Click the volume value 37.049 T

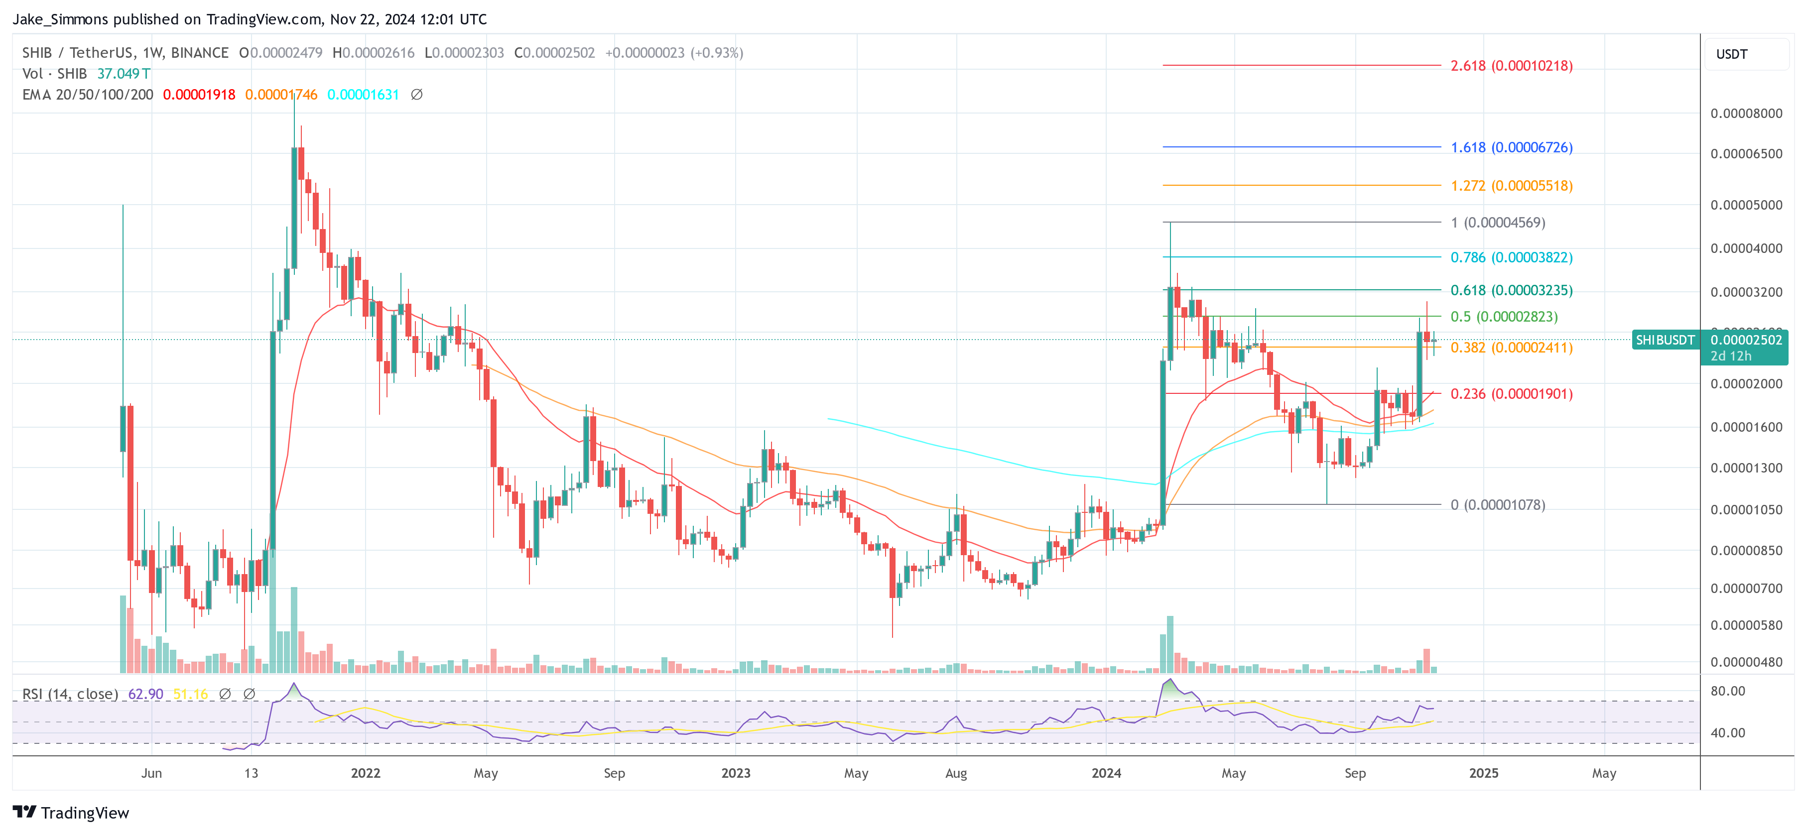pyautogui.click(x=124, y=74)
